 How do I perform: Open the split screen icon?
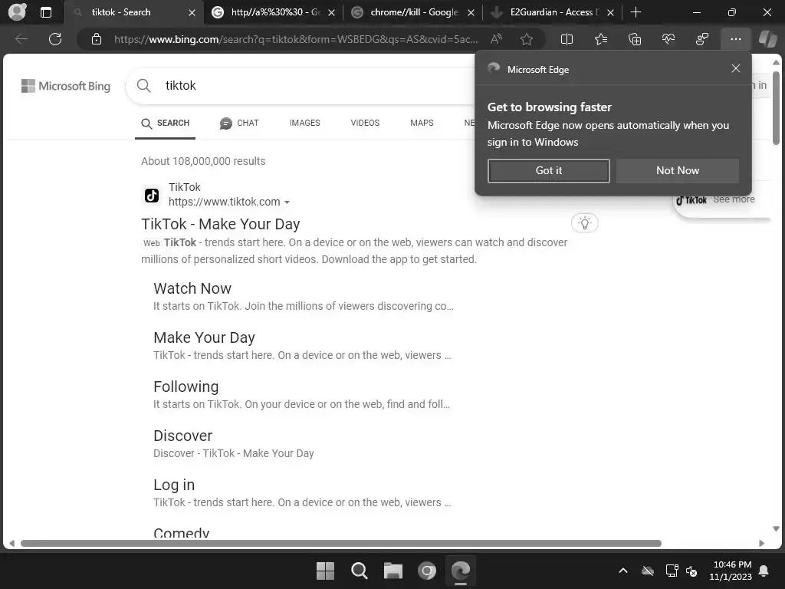pyautogui.click(x=567, y=39)
